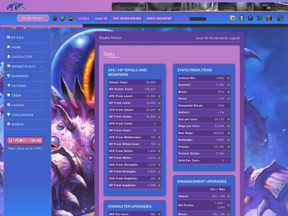Click the green icon beside Overkill
This screenshot has width=288, height=216.
coord(228,85)
